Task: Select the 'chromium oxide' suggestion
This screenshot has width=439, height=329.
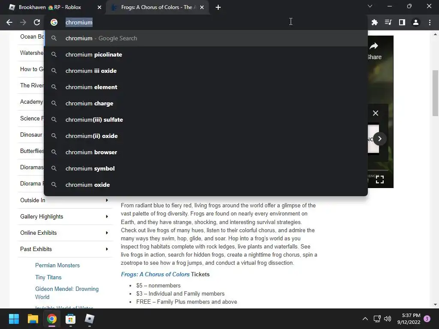Action: pyautogui.click(x=206, y=185)
